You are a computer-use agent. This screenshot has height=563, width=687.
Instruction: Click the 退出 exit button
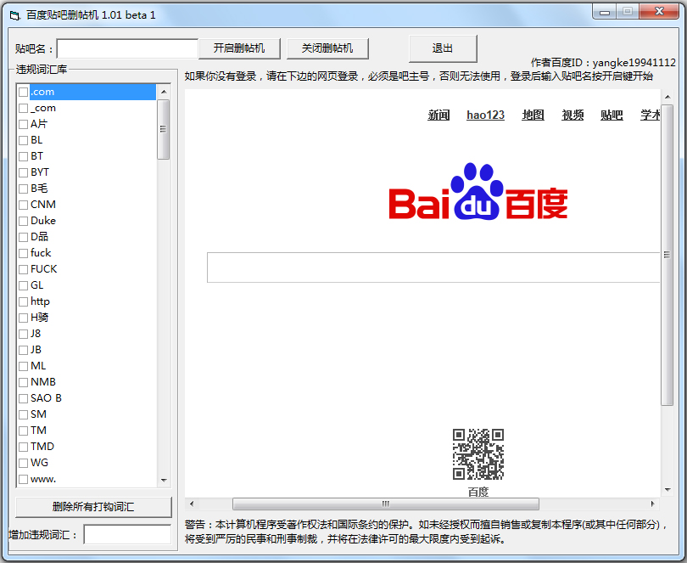click(x=443, y=48)
